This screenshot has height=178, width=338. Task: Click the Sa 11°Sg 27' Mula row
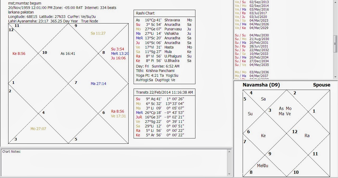164,52
